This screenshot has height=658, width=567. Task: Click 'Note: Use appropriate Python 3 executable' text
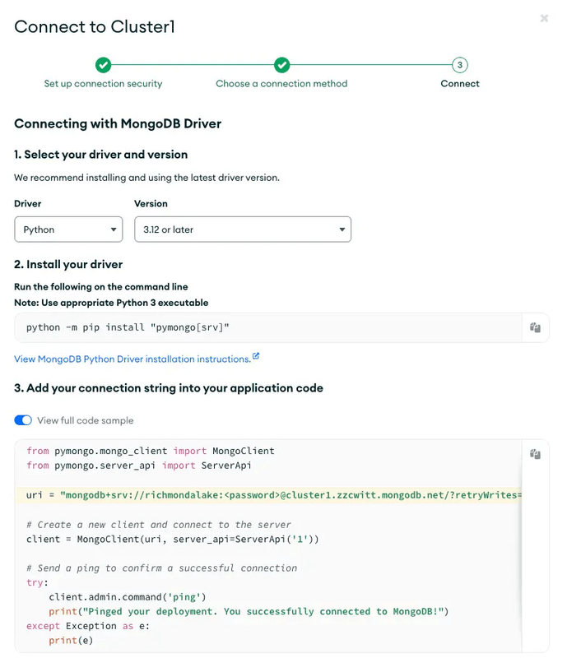(111, 303)
